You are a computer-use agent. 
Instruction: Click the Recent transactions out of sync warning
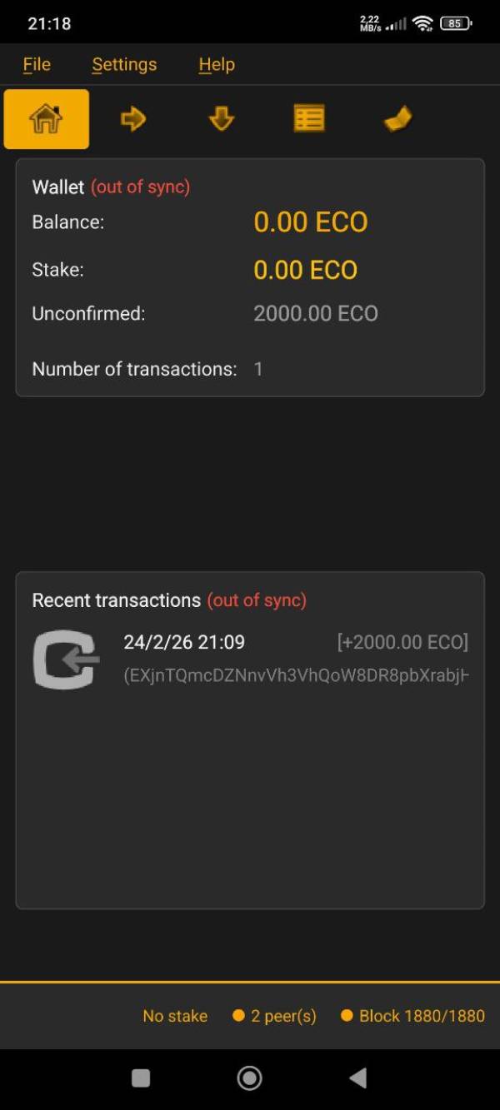(257, 600)
